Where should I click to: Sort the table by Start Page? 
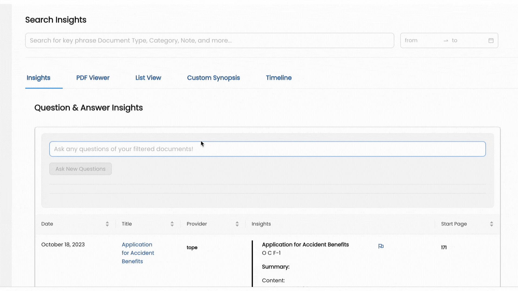492,224
